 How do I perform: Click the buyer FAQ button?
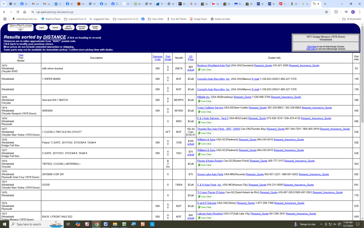tap(95, 27)
